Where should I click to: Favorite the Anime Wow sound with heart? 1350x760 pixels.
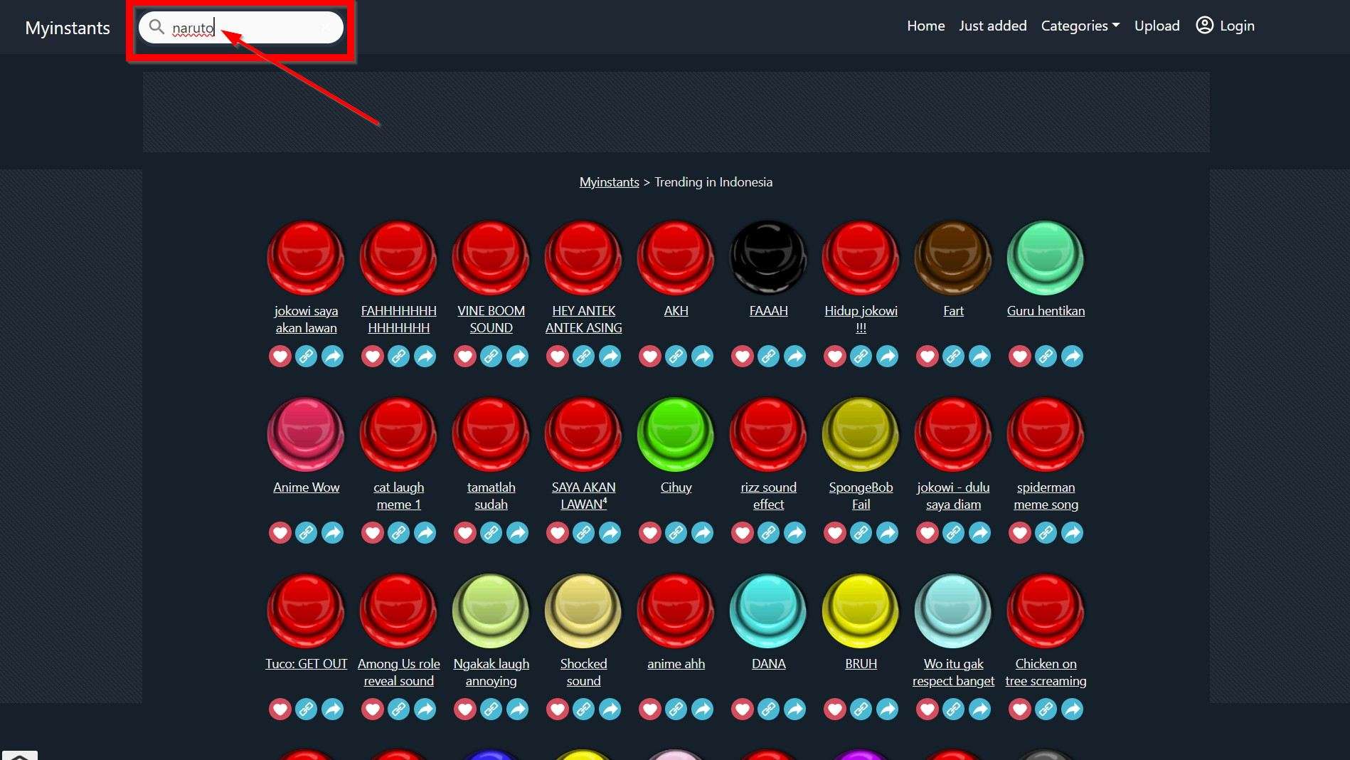click(280, 532)
